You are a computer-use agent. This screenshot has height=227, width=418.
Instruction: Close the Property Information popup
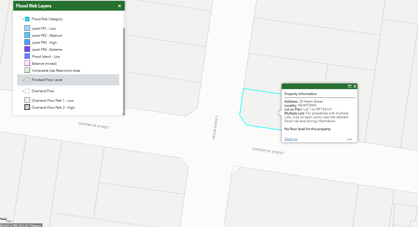coord(355,86)
